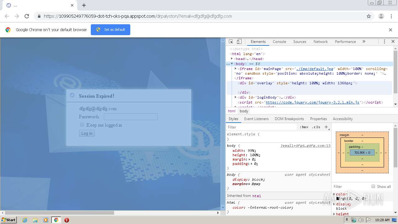Viewport: 398px width, 224px height.
Task: Open File Explorer from taskbar
Action: [x=35, y=220]
